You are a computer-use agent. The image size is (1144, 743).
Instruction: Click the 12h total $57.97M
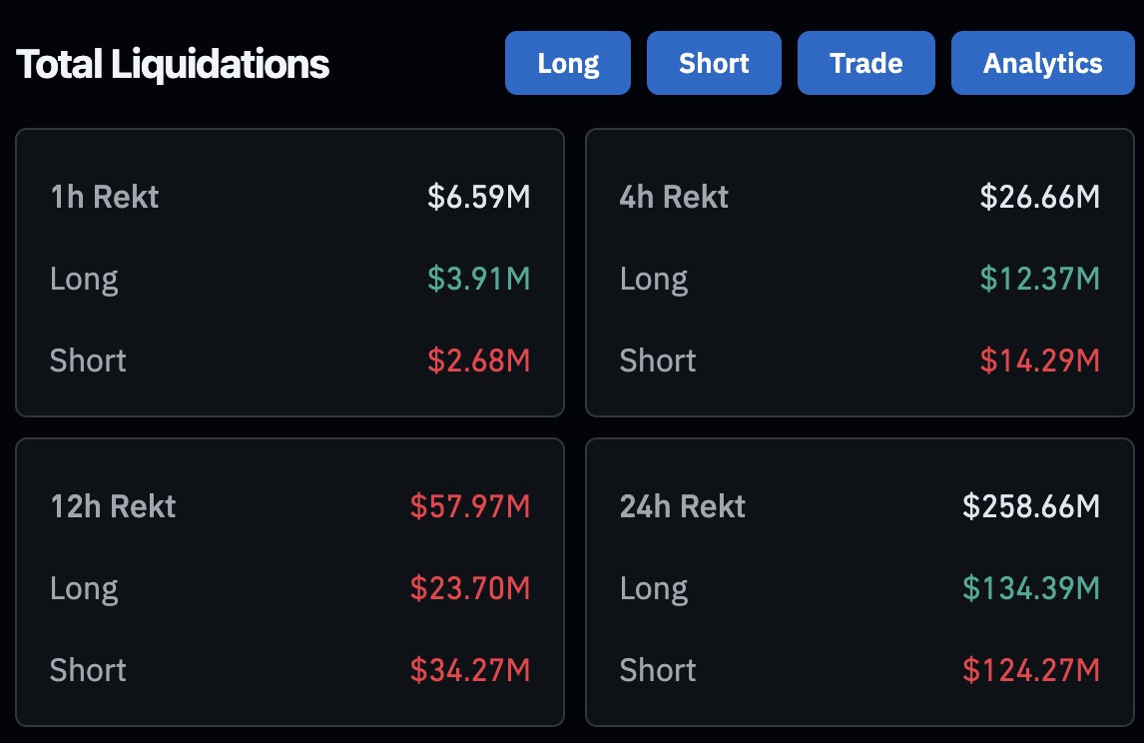(470, 506)
